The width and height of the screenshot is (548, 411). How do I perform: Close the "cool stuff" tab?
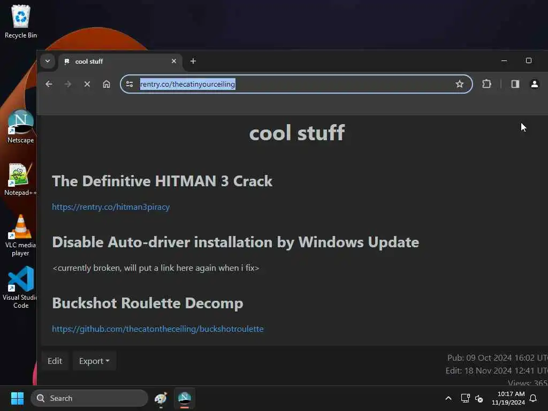[x=174, y=61]
